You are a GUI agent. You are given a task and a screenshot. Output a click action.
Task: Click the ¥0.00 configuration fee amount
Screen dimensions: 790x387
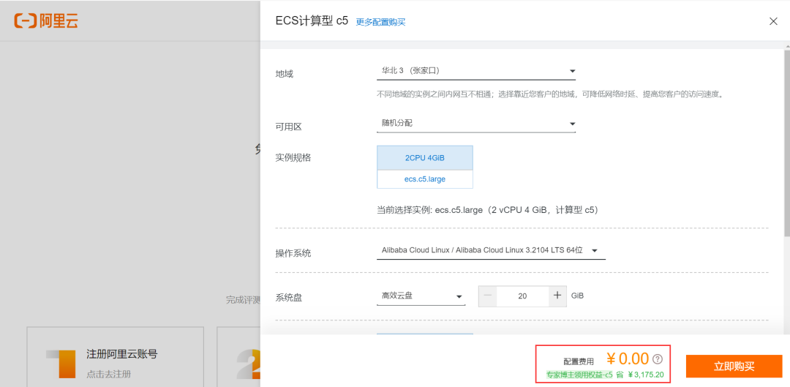click(x=628, y=358)
